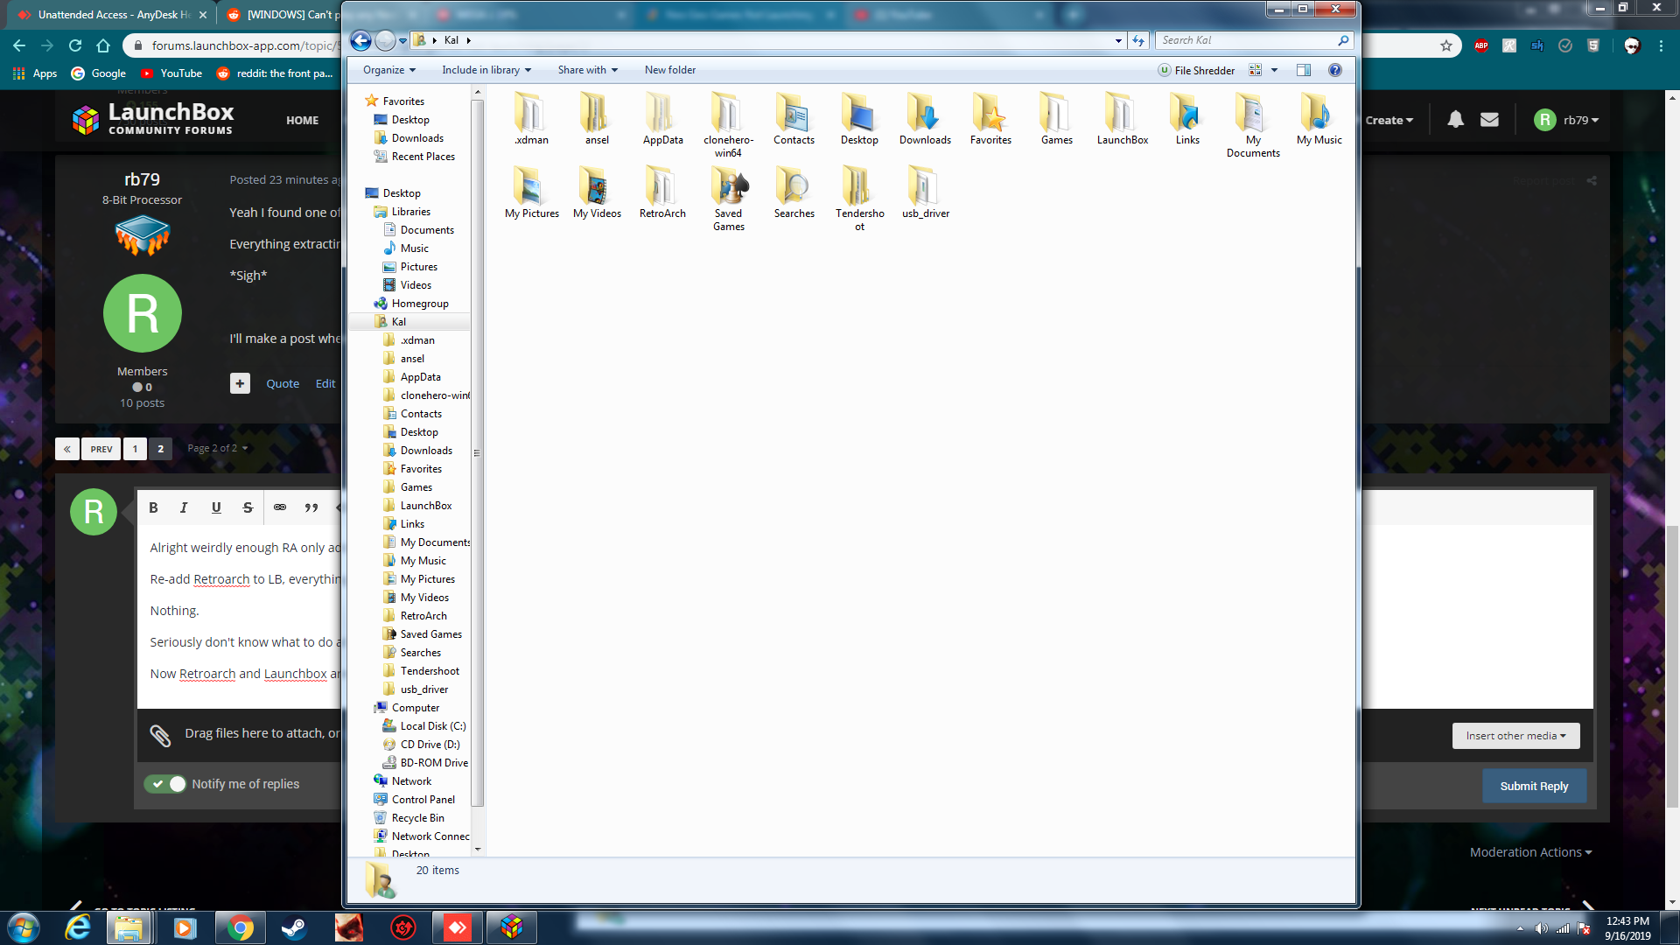Select the Contacts folder icon in the file list
This screenshot has height=945, width=1680.
click(x=794, y=113)
